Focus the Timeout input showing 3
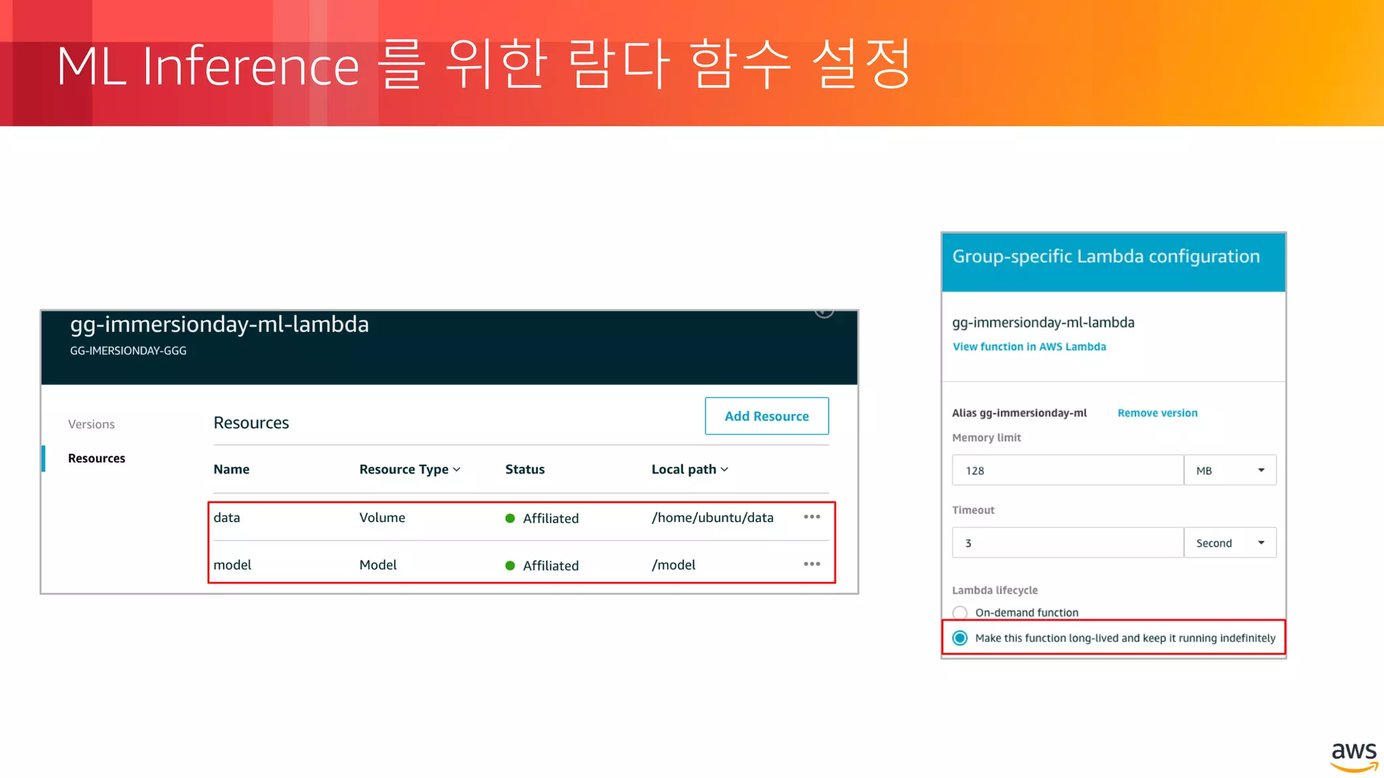 (1068, 542)
